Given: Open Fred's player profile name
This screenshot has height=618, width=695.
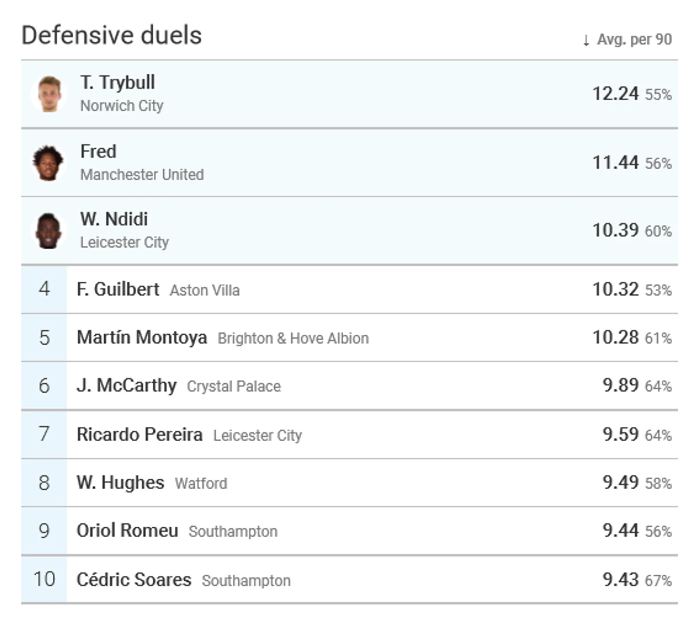Looking at the screenshot, I should point(98,152).
